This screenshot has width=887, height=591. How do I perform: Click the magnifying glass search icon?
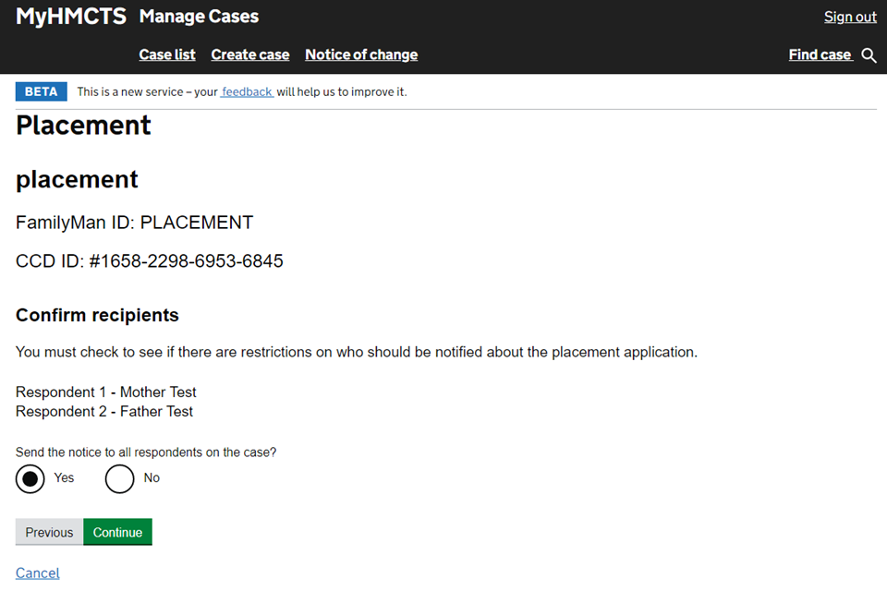point(869,55)
